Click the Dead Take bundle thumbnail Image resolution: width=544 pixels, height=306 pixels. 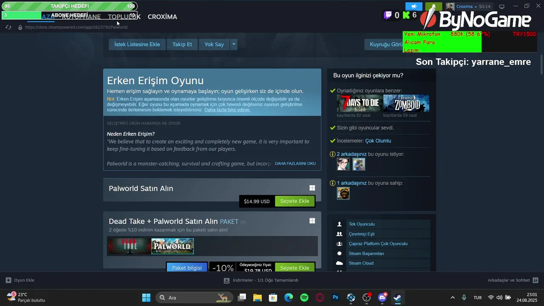(129, 246)
